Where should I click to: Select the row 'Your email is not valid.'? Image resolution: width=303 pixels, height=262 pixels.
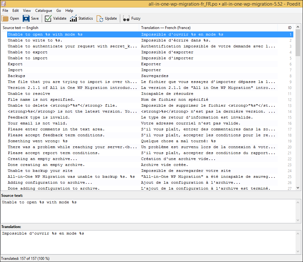pos(150,124)
